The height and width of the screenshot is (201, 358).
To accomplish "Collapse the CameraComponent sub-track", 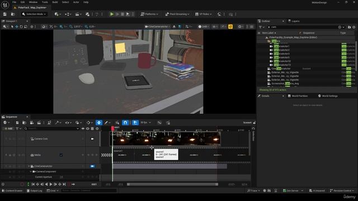I will click(x=31, y=171).
